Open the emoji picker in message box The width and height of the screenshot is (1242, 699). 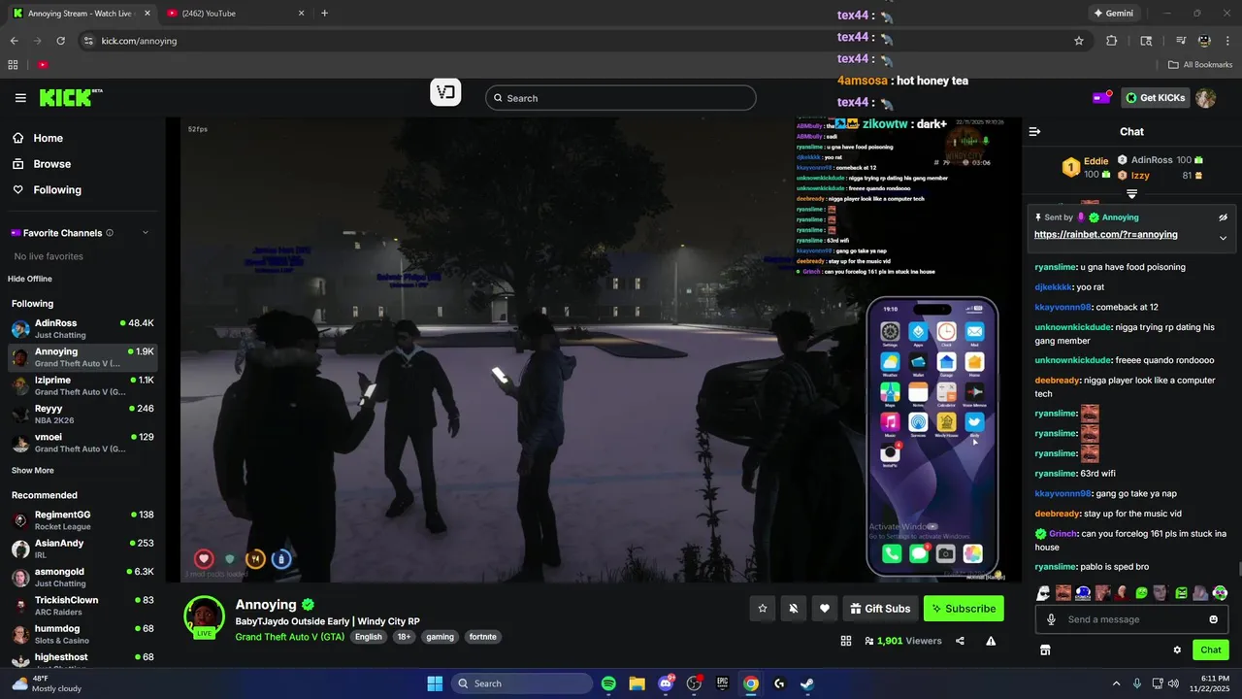[x=1213, y=619]
